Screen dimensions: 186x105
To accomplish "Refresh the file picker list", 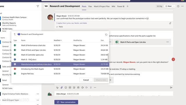I will [x=106, y=35].
